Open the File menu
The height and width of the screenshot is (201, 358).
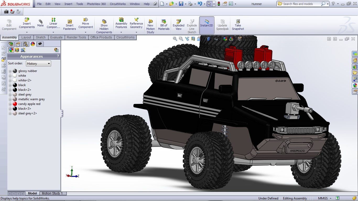point(39,4)
